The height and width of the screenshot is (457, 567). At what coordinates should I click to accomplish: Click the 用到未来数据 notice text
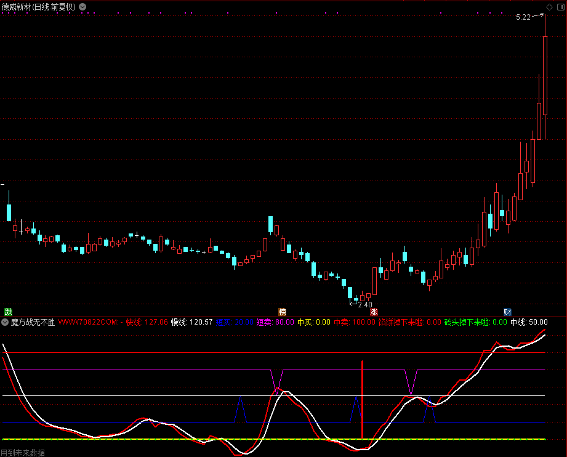click(23, 452)
